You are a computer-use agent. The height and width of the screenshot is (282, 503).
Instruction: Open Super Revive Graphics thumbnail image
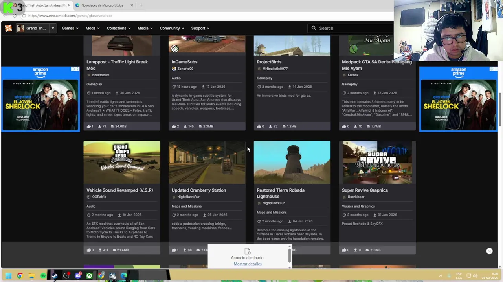coord(377,162)
